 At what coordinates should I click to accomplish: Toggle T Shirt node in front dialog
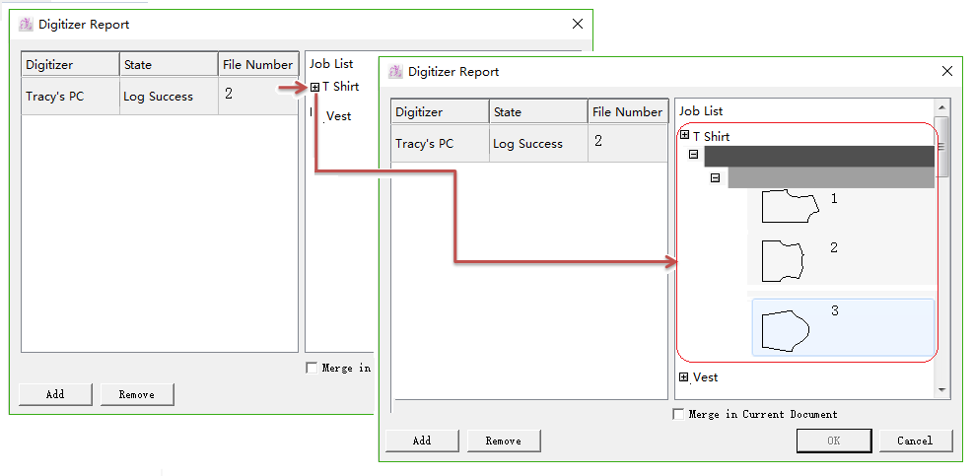pos(685,136)
